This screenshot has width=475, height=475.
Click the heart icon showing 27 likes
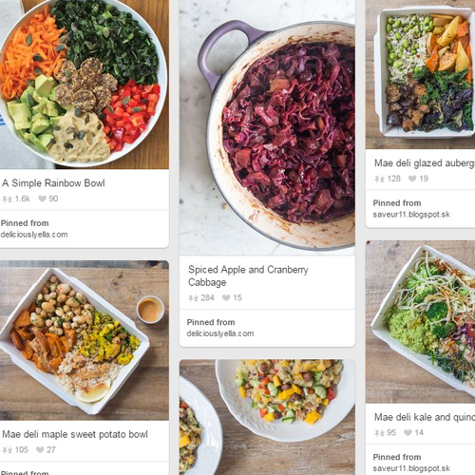click(x=40, y=449)
